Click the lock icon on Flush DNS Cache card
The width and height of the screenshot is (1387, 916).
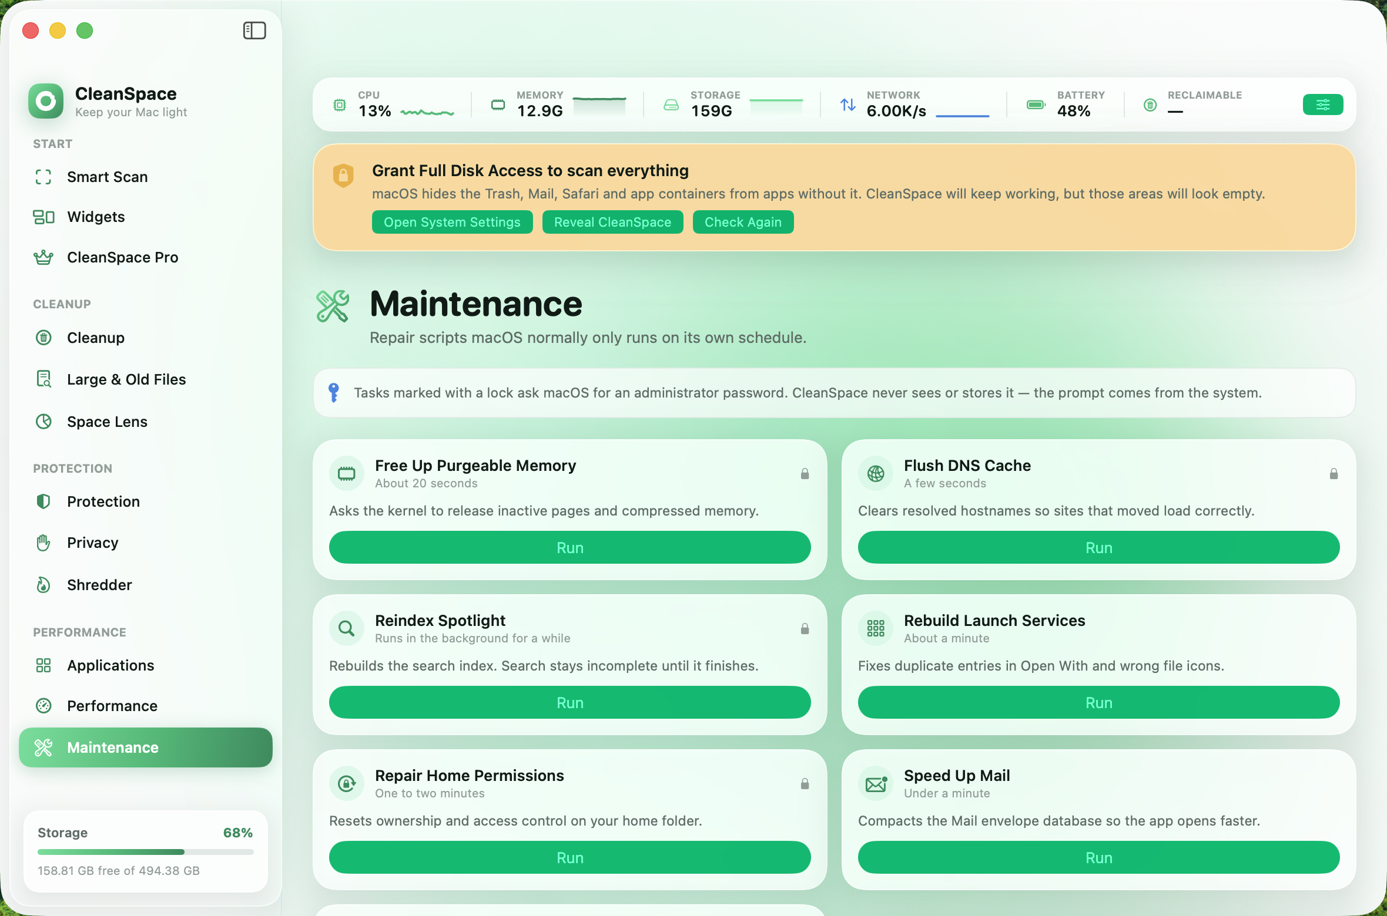click(x=1334, y=474)
